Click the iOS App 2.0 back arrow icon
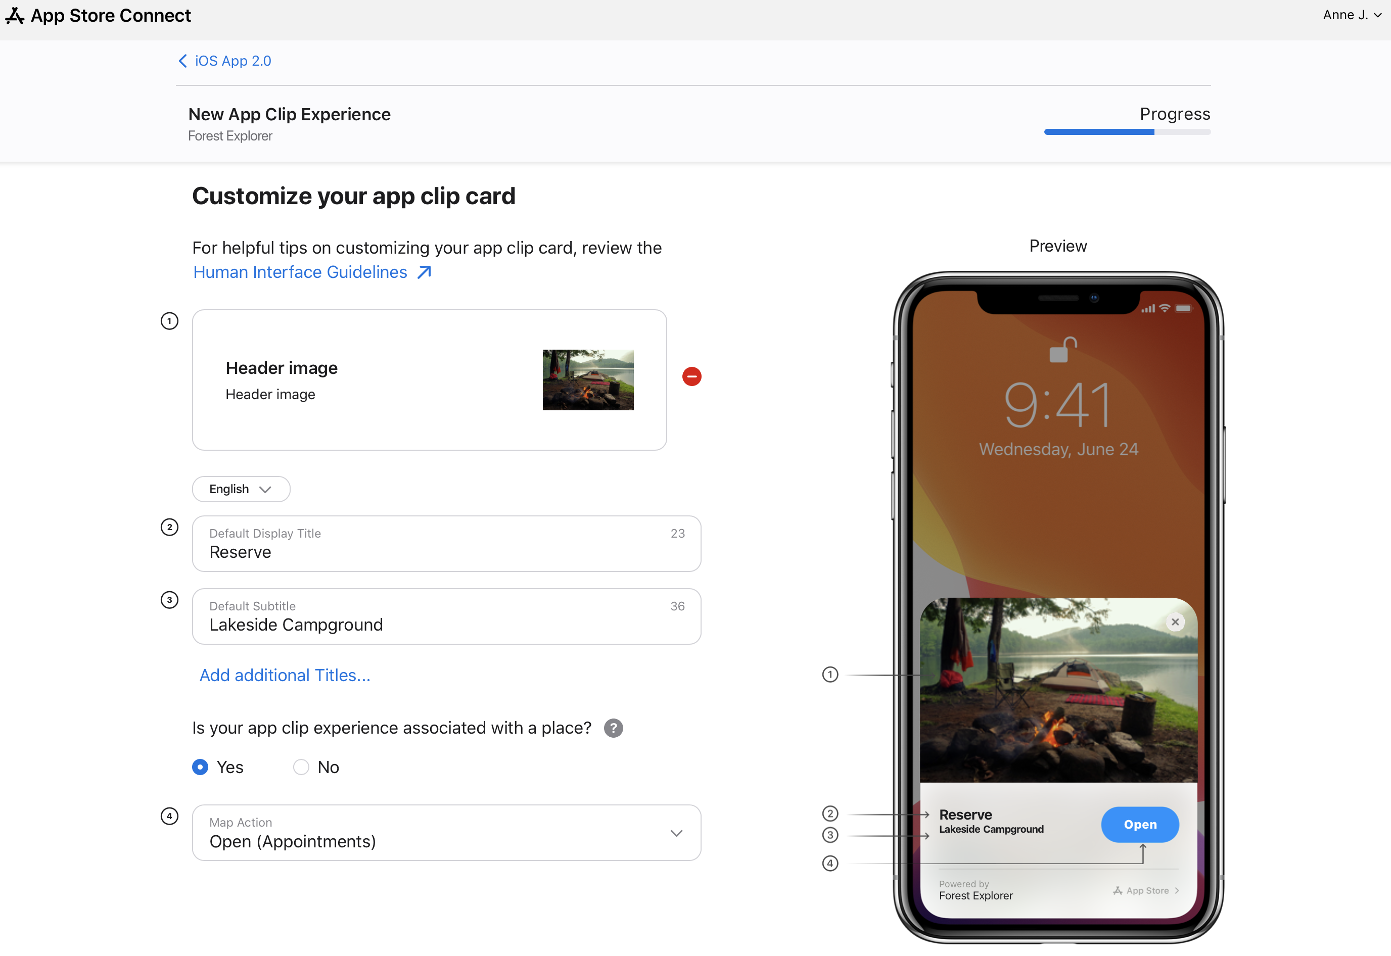The height and width of the screenshot is (956, 1391). pos(183,60)
